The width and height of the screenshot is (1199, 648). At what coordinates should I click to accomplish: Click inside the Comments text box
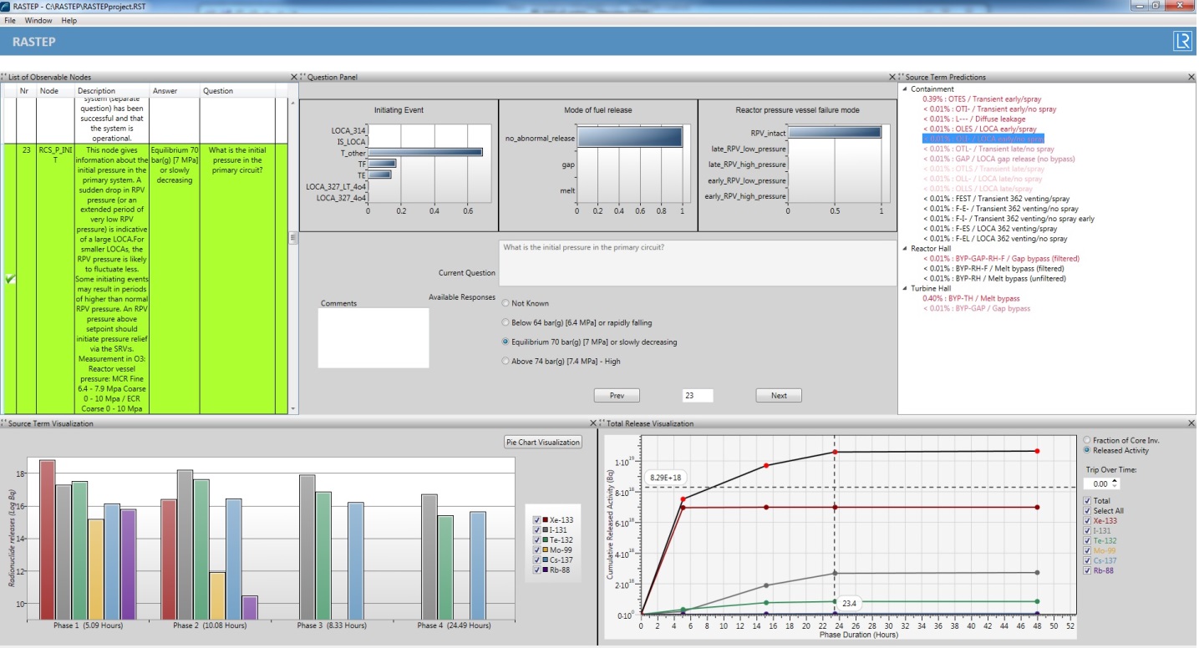pyautogui.click(x=373, y=338)
